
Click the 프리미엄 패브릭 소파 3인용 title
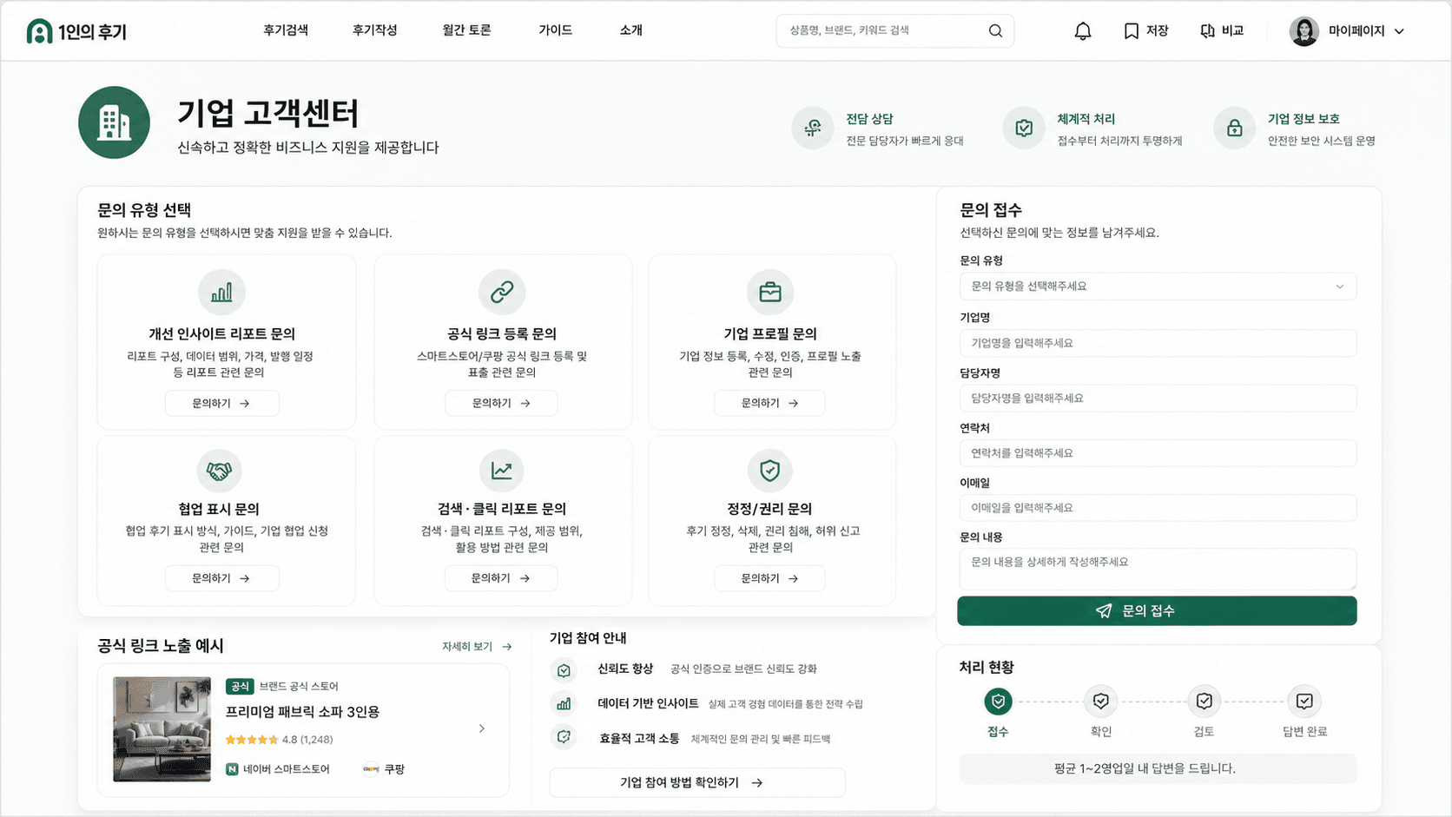(x=302, y=712)
